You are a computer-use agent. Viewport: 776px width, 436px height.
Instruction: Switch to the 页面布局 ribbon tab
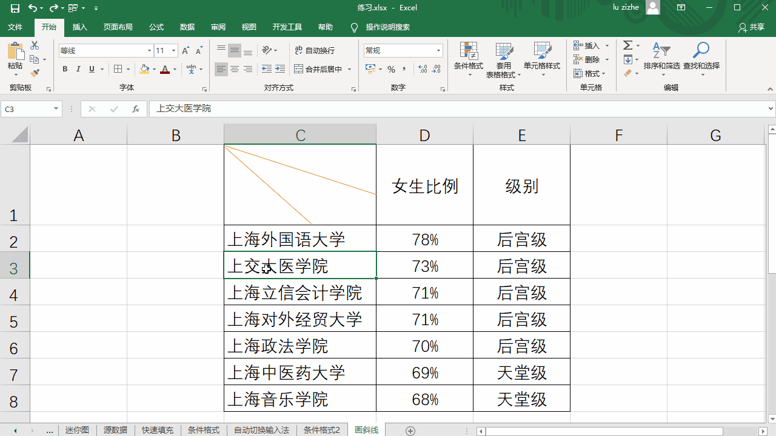(118, 27)
